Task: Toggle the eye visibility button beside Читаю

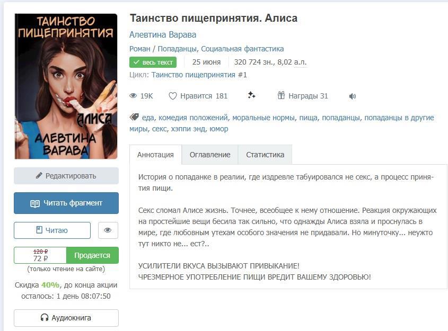Action: pyautogui.click(x=108, y=230)
